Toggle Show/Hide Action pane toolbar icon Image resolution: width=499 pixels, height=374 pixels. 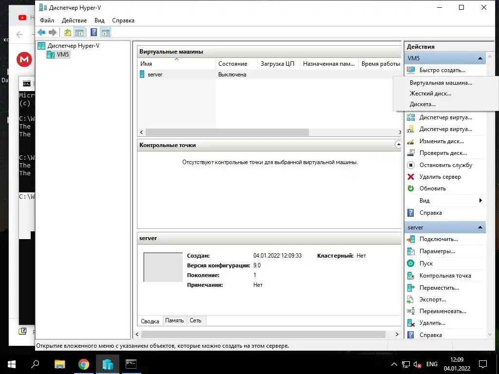[x=106, y=33]
